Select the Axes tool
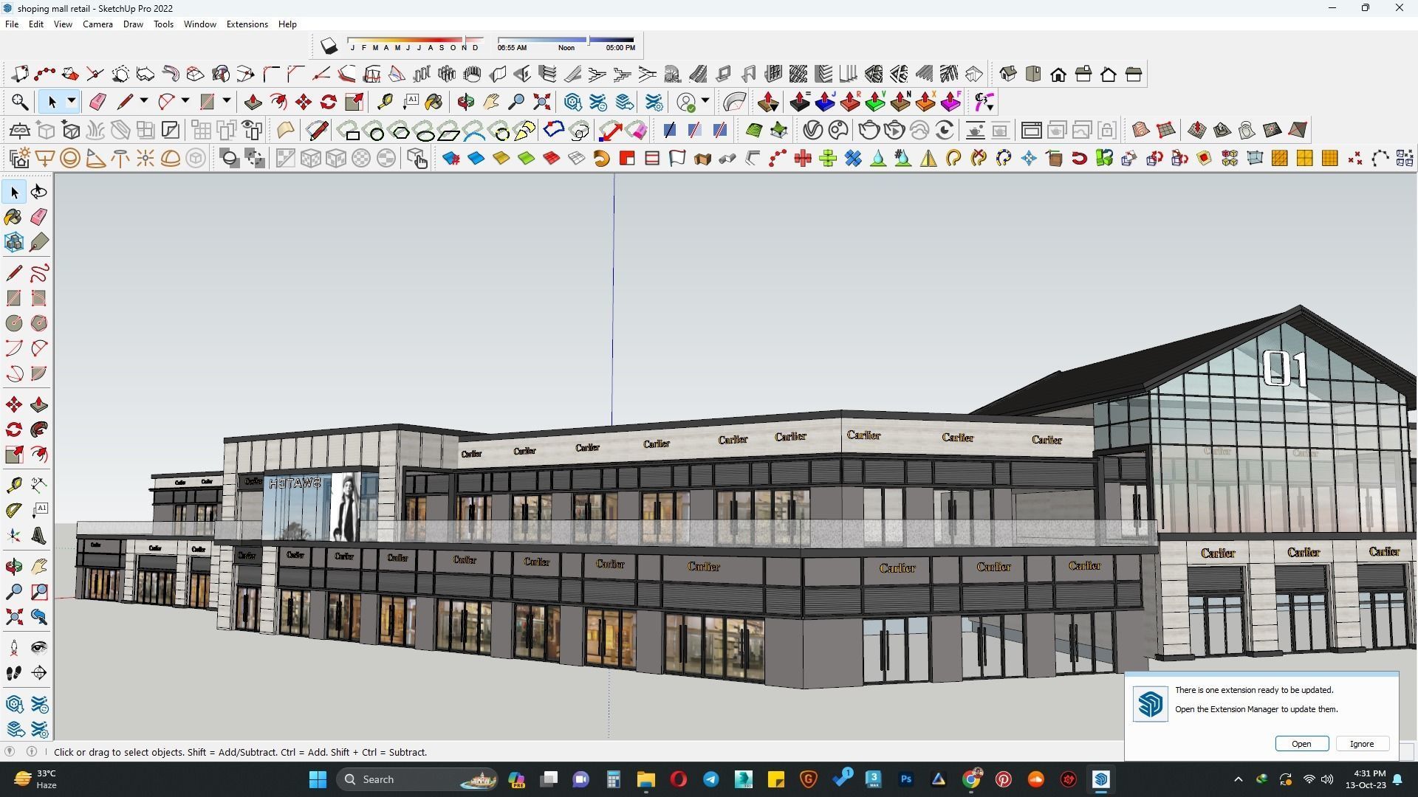Screen dimensions: 1418x797 pyautogui.click(x=14, y=536)
